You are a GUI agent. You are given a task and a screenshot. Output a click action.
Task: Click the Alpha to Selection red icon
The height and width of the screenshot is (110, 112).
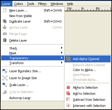pos(68,87)
